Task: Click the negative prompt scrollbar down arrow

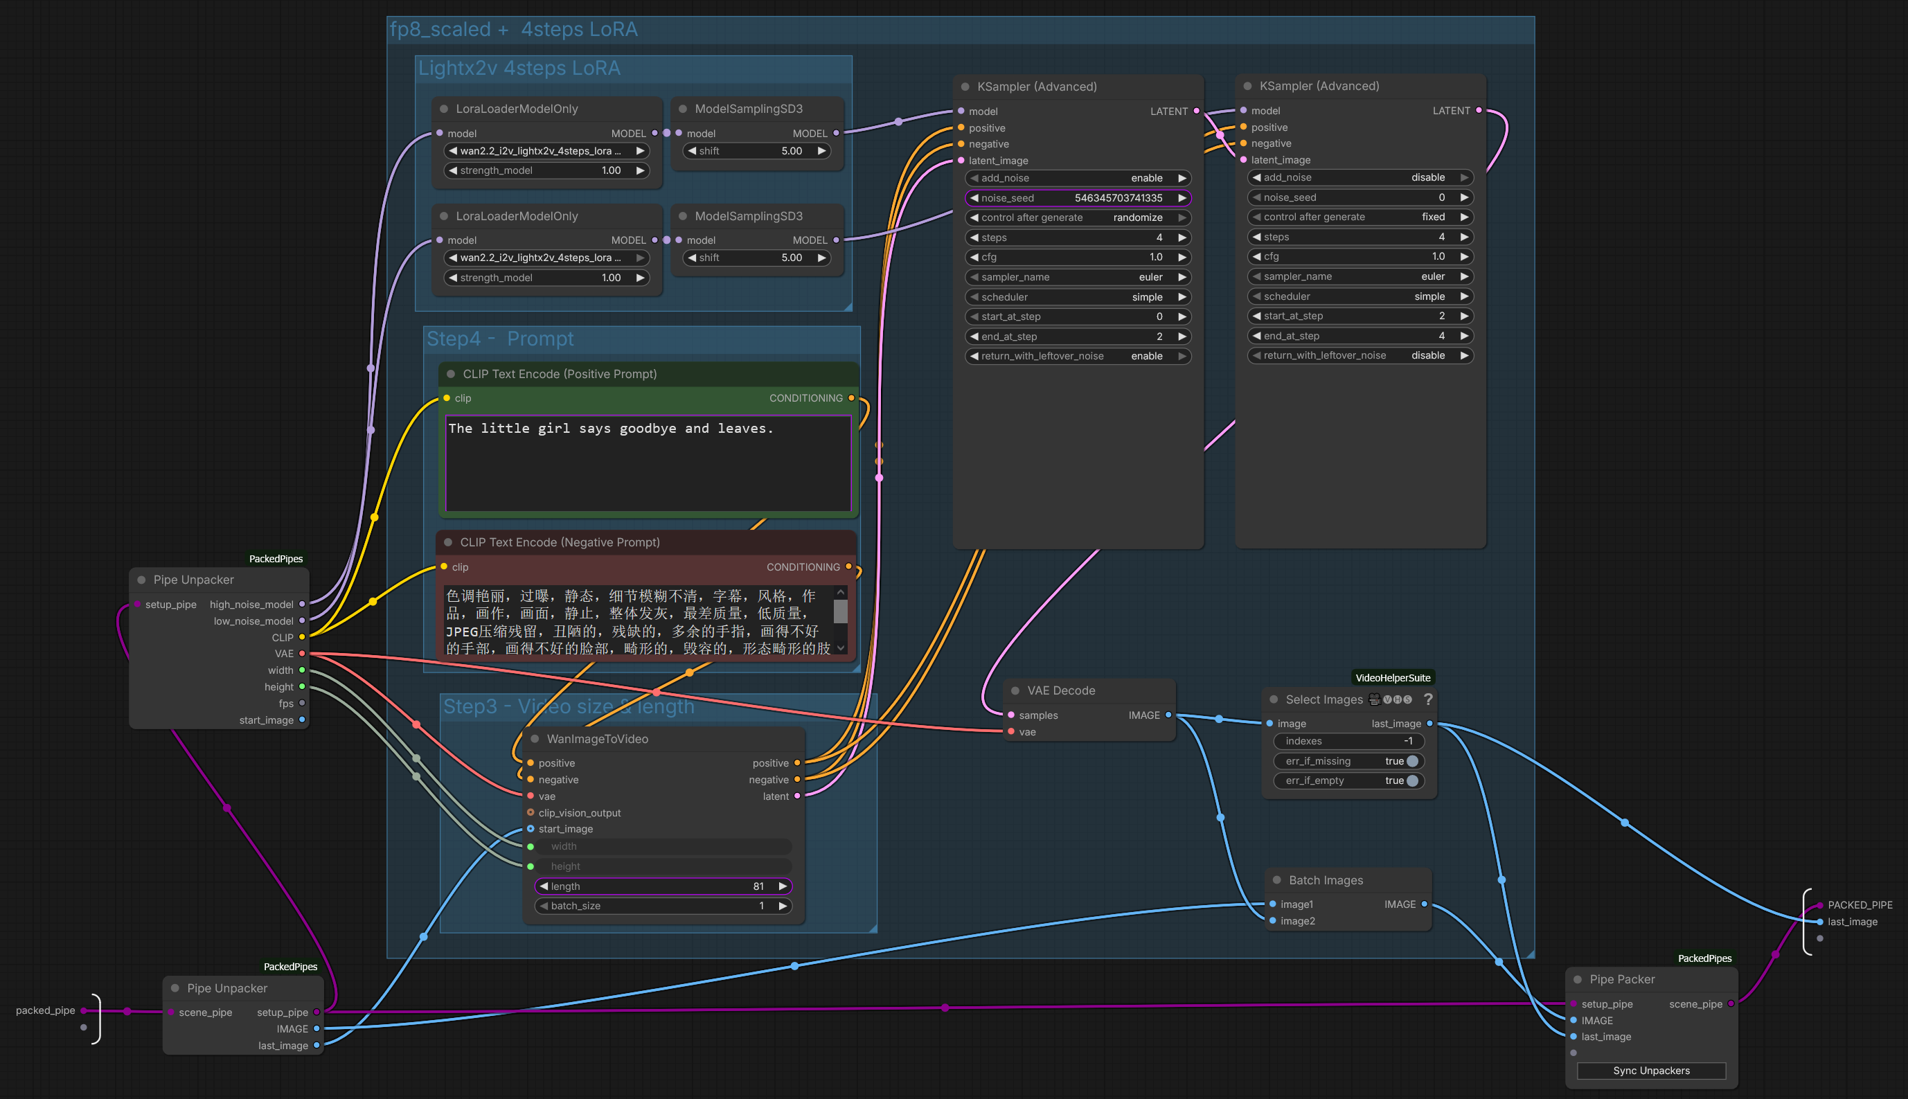Action: (840, 648)
